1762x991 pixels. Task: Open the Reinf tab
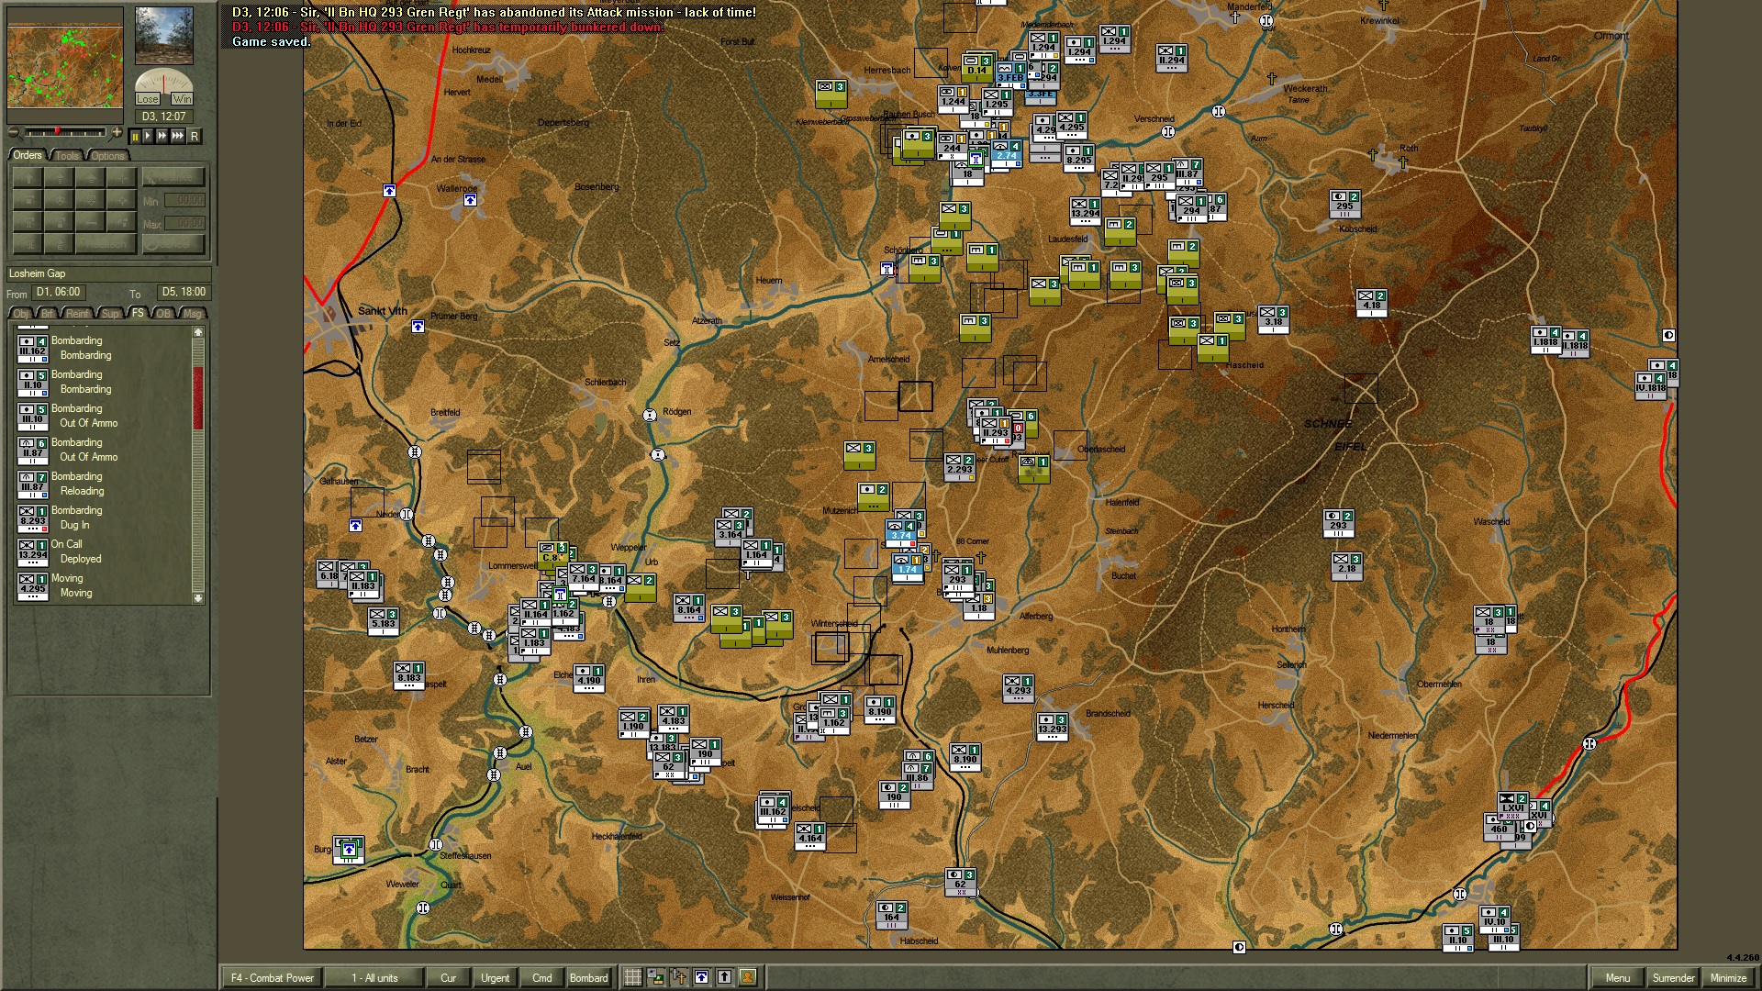[78, 313]
